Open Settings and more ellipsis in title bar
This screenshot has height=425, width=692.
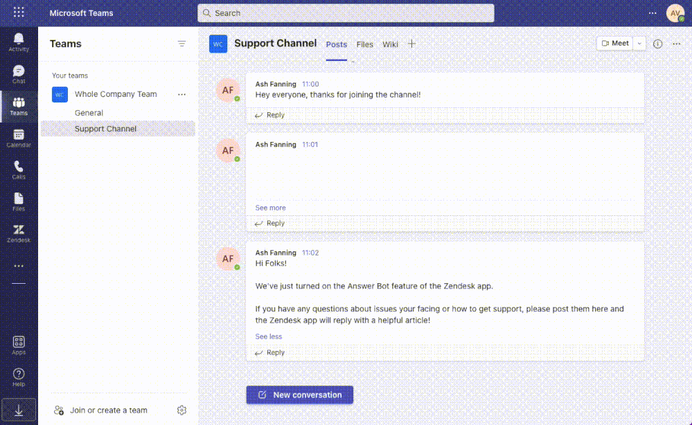[653, 13]
